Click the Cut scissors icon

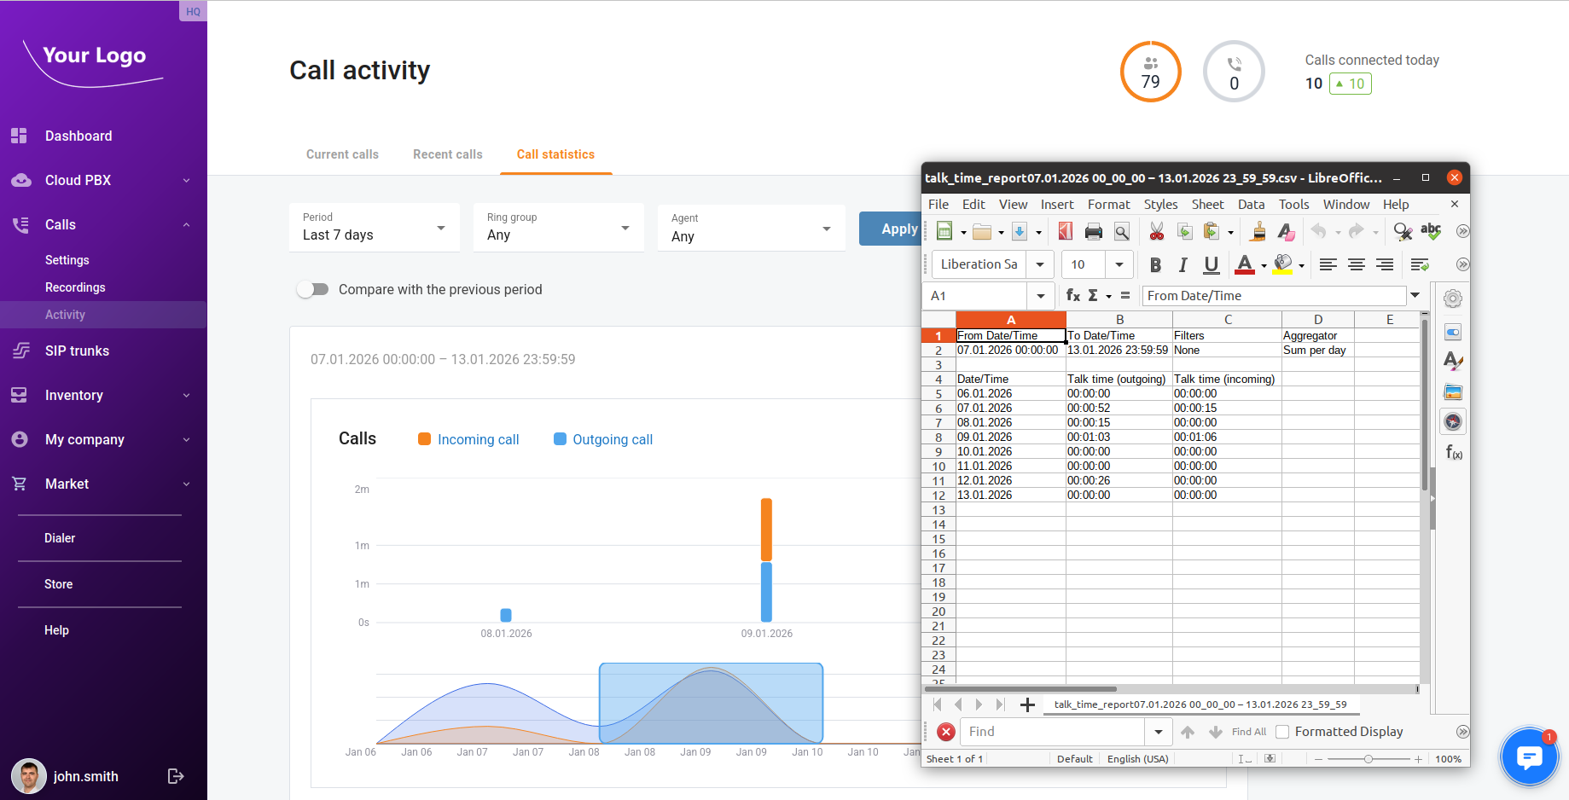[x=1156, y=232]
